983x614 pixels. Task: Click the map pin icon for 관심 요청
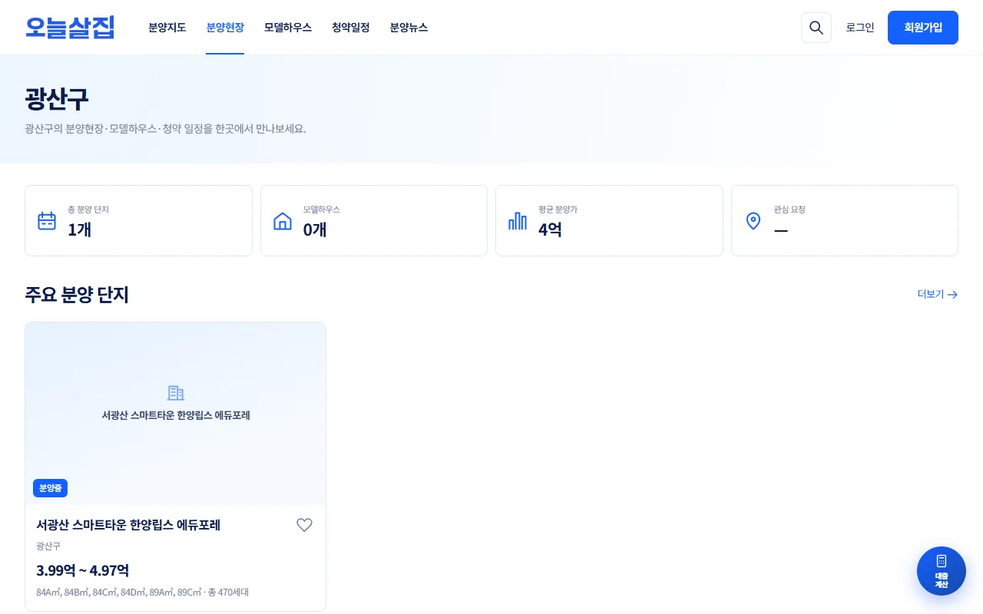(753, 221)
